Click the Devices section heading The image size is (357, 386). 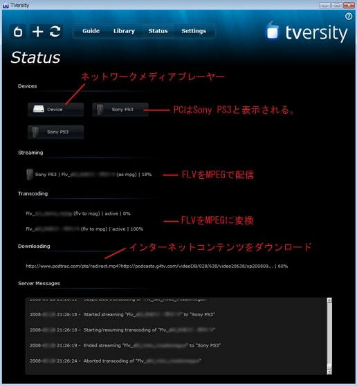28,86
